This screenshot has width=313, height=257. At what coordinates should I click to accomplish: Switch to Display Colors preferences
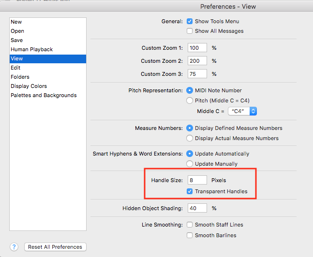[x=29, y=86]
